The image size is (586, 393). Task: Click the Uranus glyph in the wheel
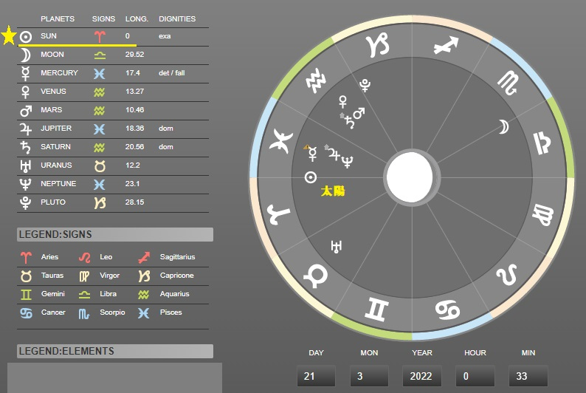pos(336,247)
